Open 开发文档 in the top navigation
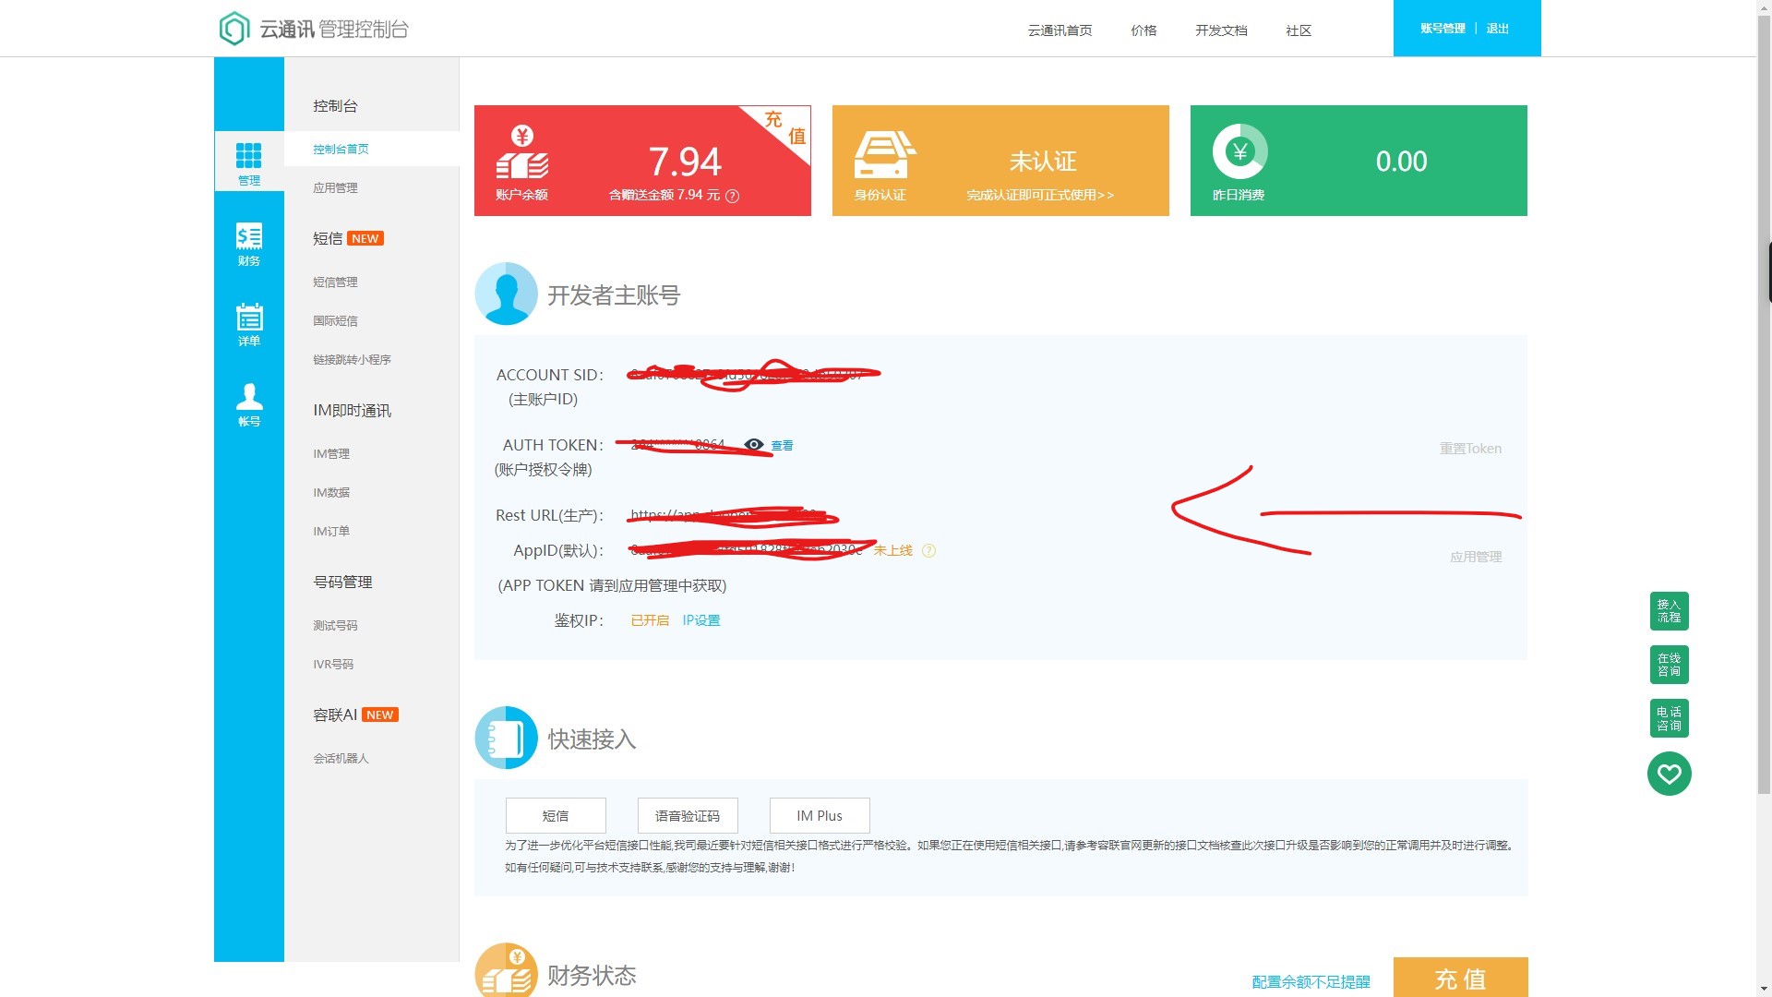 pos(1221,30)
